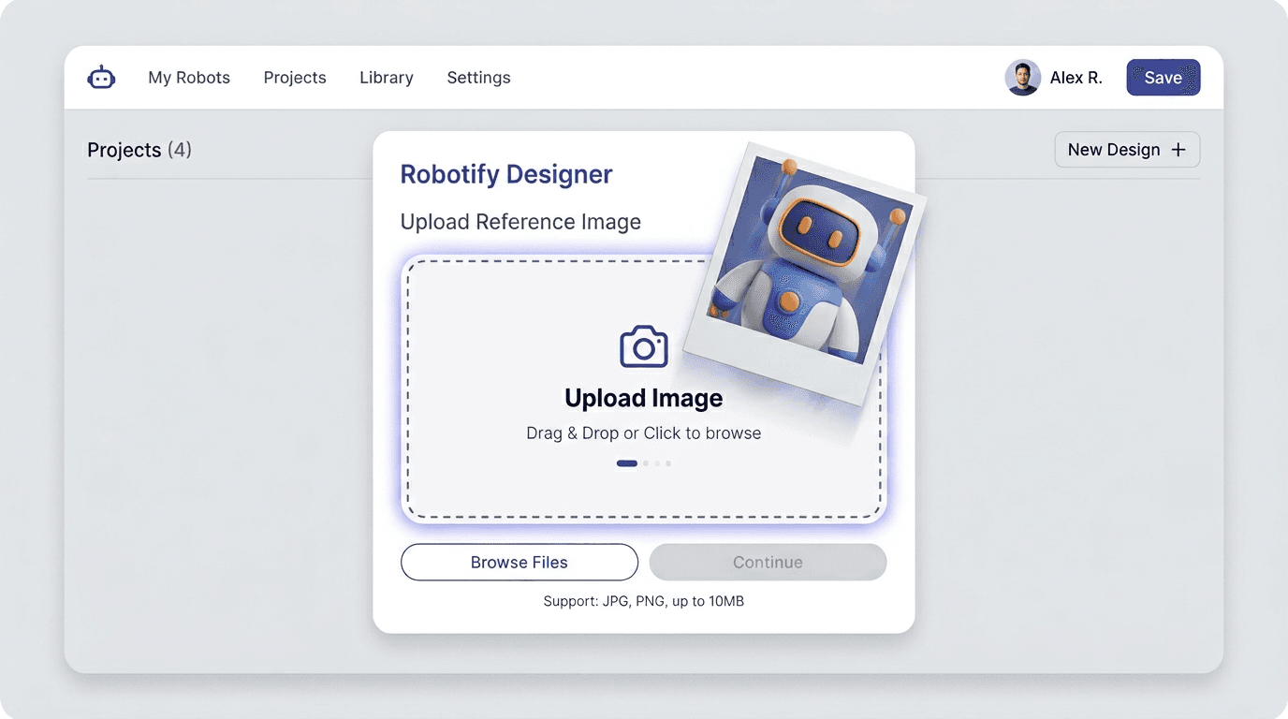Click Browse Files to choose an image
Viewport: 1288px width, 719px height.
click(519, 562)
